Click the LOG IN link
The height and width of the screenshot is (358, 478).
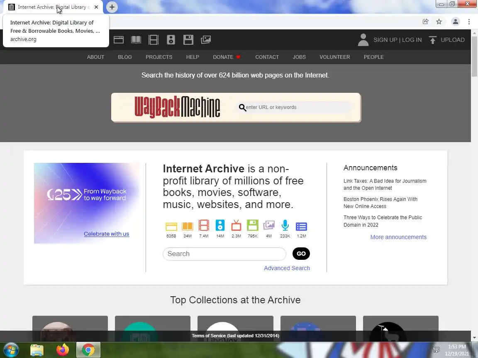[x=412, y=40]
